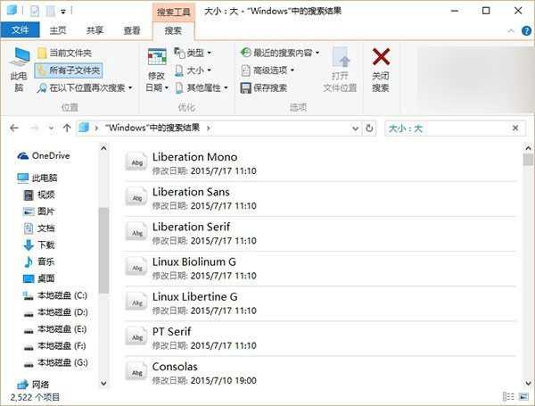Switch to large icons view in status bar
Viewport: 535px width, 406px height.
coord(523,396)
